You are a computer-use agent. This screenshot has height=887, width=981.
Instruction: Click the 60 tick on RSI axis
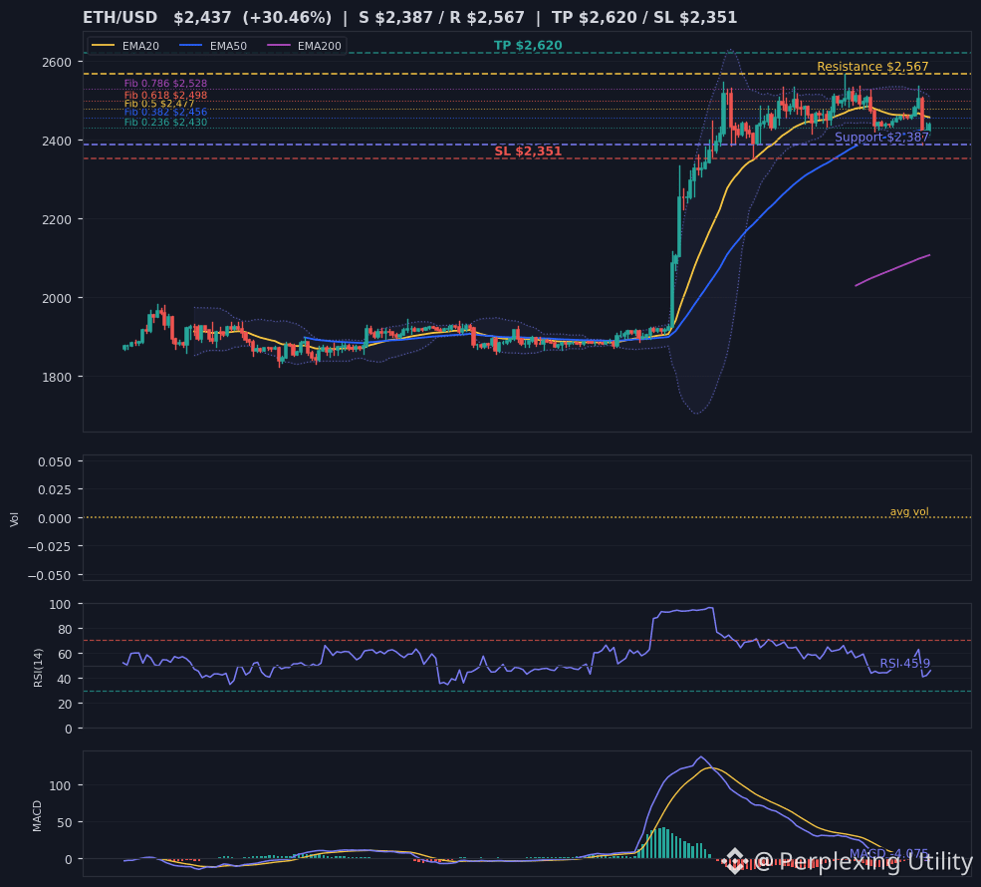pos(65,654)
